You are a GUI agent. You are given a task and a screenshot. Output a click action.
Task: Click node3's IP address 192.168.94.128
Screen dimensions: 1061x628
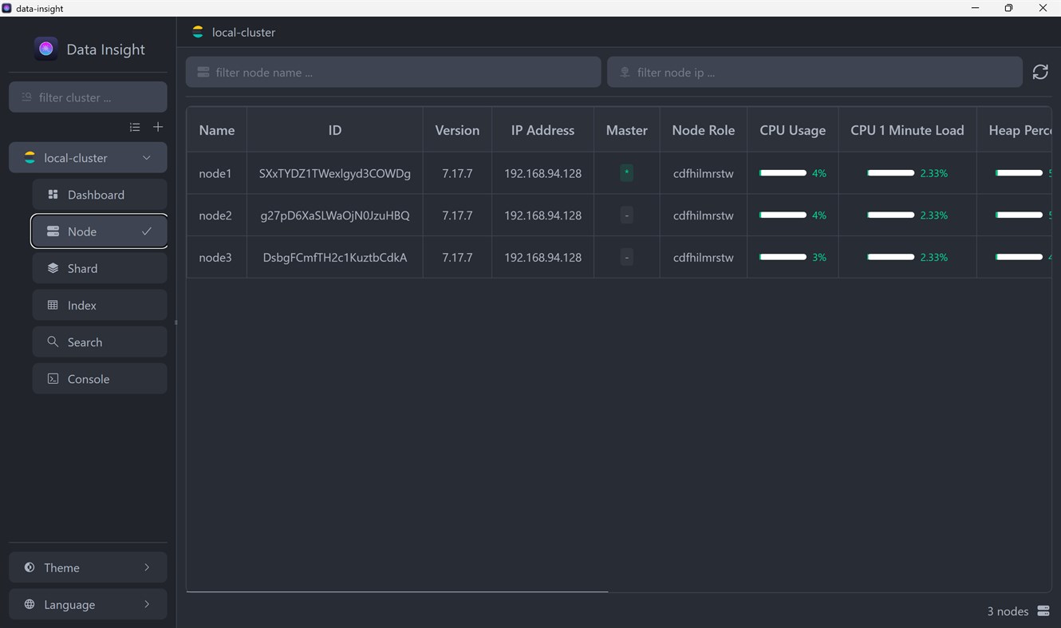542,258
